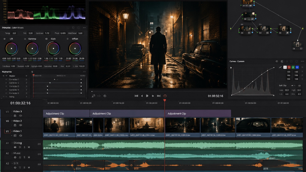Screen dimensions: 306x172
Task: Play the clip in reverse
Action: [142, 96]
